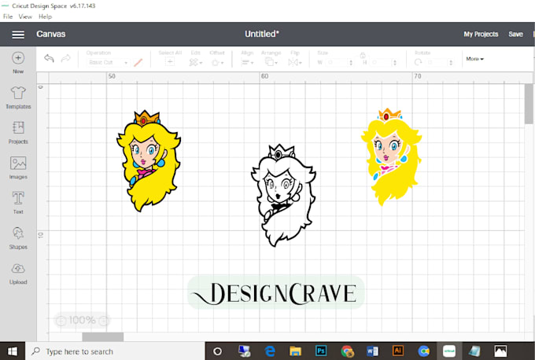Image resolution: width=535 pixels, height=360 pixels.
Task: Click the Canvas header label
Action: pos(51,34)
